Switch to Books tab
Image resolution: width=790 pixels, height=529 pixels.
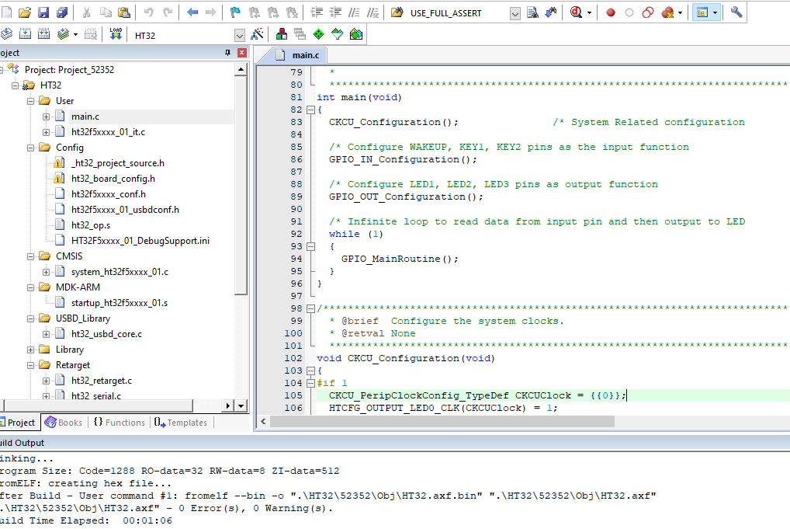(x=64, y=423)
